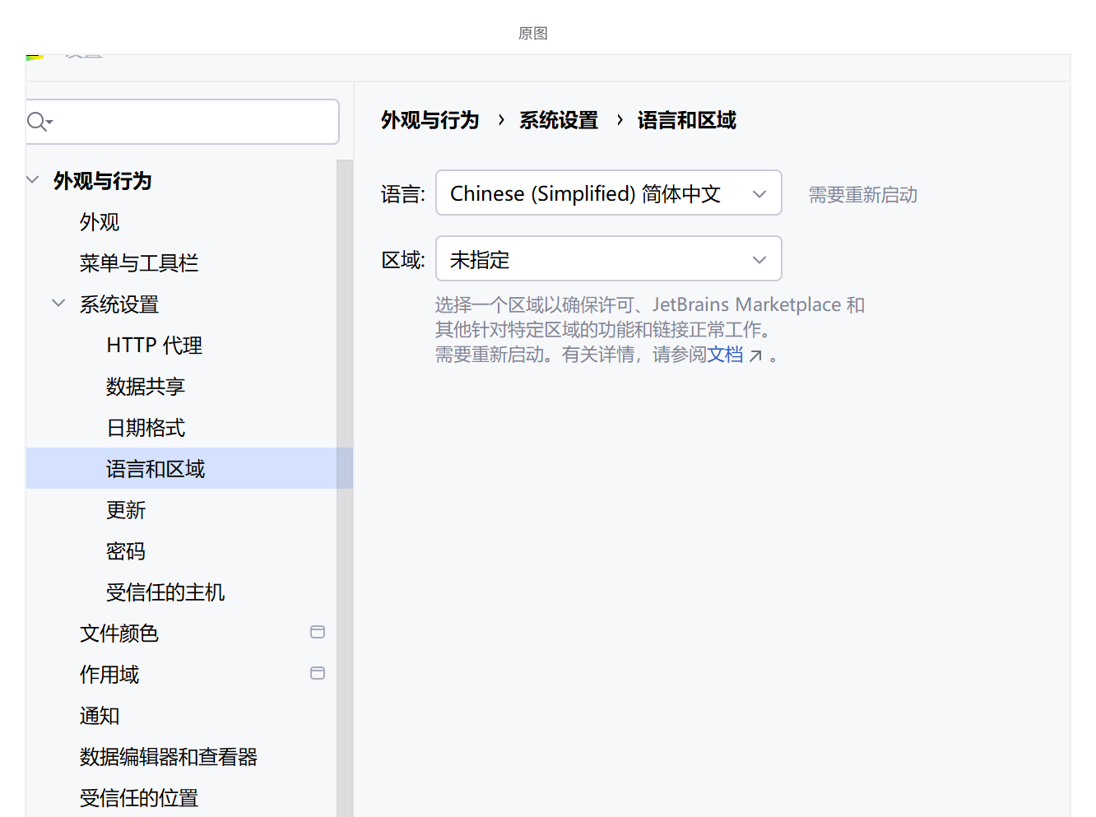
Task: Go to 数据共享 settings
Action: (x=146, y=387)
